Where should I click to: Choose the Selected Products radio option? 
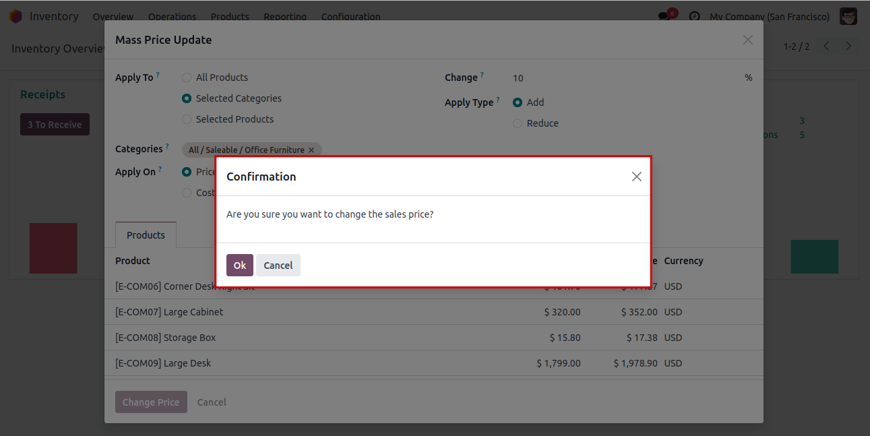187,119
